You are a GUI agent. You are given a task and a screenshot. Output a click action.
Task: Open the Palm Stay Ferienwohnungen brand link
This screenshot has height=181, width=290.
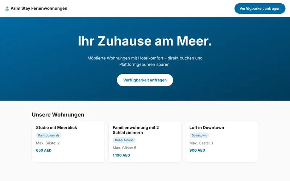click(36, 8)
